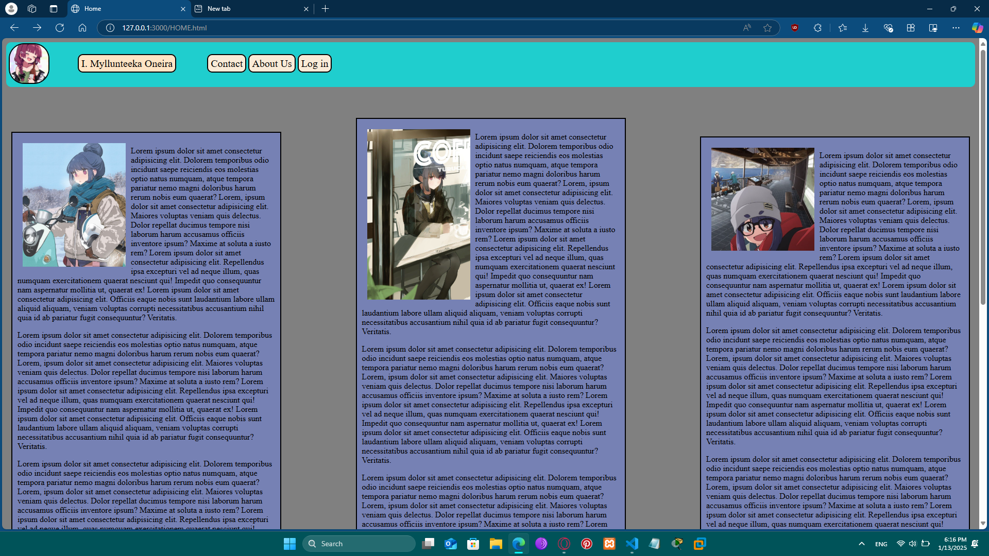The width and height of the screenshot is (989, 556).
Task: Open the browser profile icon
Action: pyautogui.click(x=11, y=9)
